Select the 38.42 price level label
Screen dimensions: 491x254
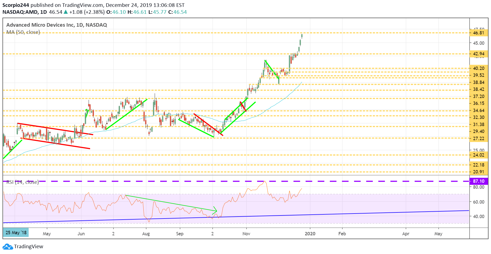click(x=479, y=89)
